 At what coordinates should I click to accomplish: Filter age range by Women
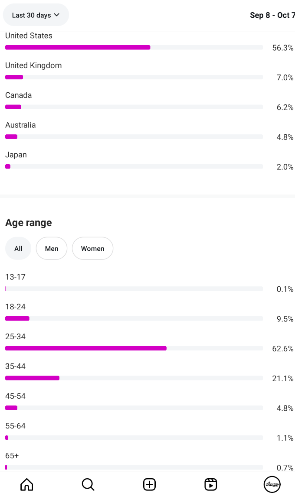click(x=92, y=249)
